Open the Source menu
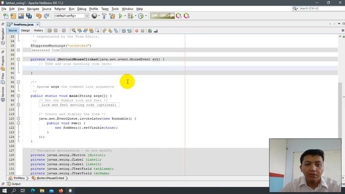Screen dimensions: 345x194 pyautogui.click(x=47, y=9)
